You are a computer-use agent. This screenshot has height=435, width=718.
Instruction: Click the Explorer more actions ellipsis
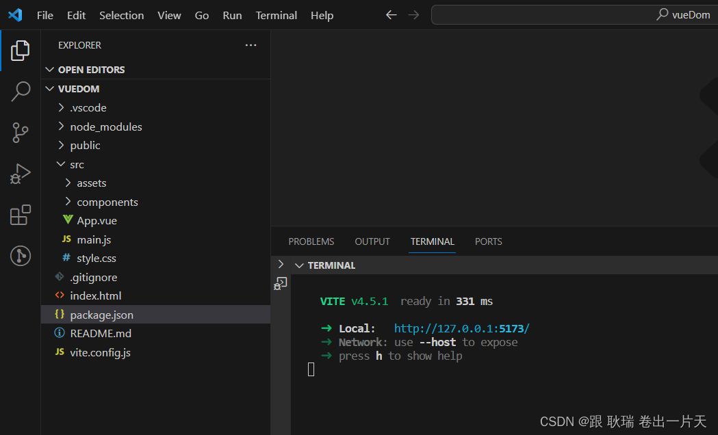251,45
